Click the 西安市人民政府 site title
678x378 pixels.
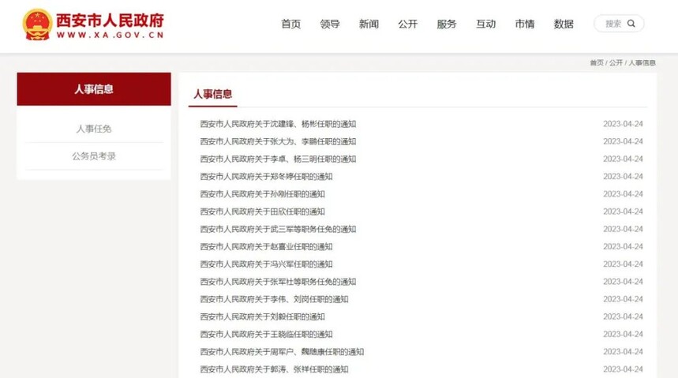pos(111,21)
